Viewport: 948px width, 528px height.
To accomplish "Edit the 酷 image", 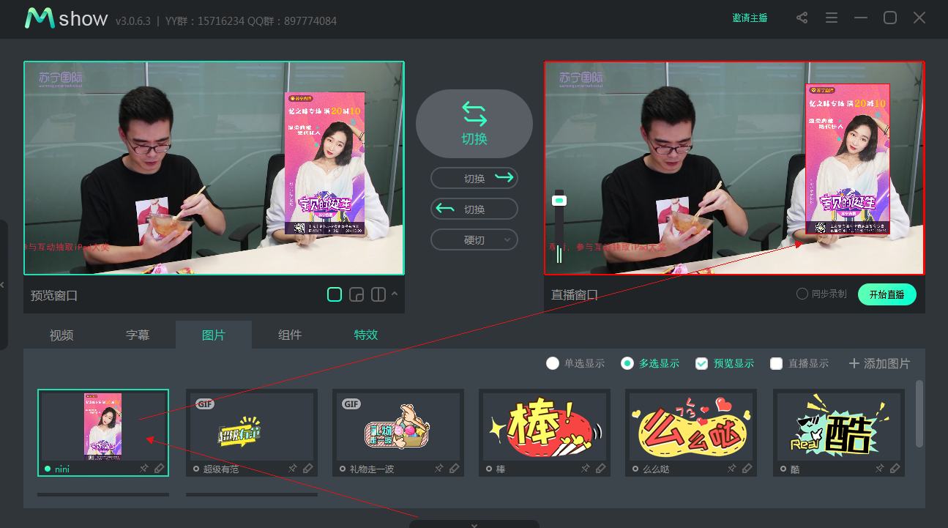I will coord(895,469).
